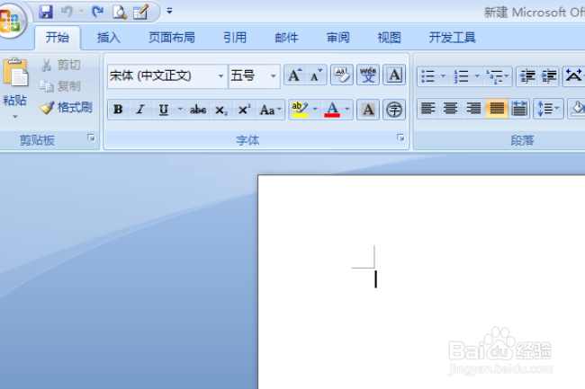Activate the 格式刷 format painter
This screenshot has width=585, height=389.
pyautogui.click(x=66, y=108)
